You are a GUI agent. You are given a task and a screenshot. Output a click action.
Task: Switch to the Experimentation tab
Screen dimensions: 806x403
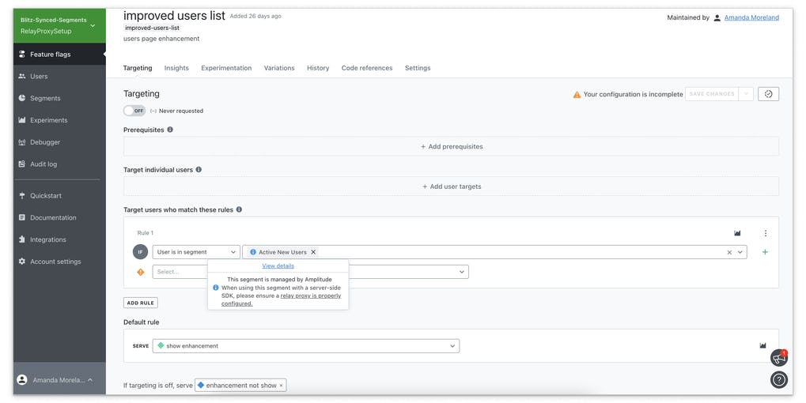tap(226, 68)
